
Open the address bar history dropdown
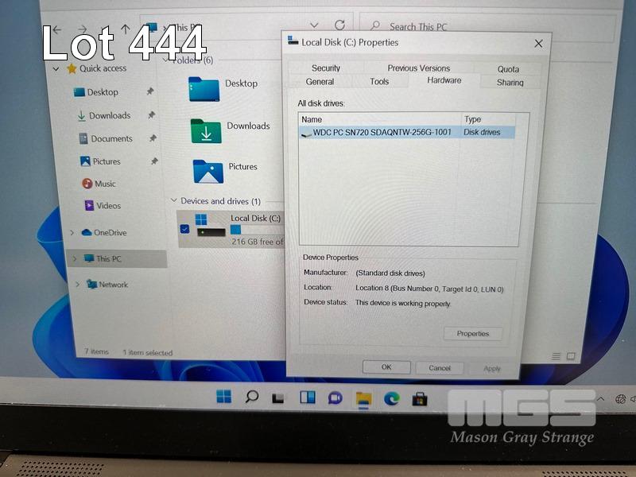(314, 25)
